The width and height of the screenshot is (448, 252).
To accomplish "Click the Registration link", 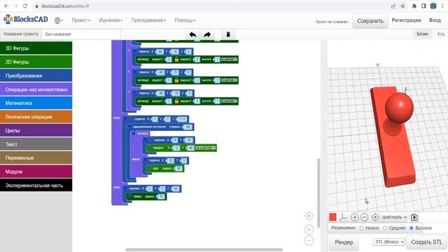I will [x=406, y=20].
